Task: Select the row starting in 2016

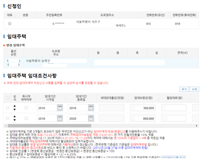Action: point(8,108)
